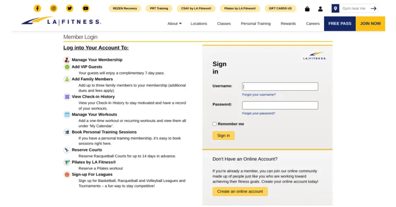
Task: Open Personal Training in navigation
Action: tap(256, 24)
